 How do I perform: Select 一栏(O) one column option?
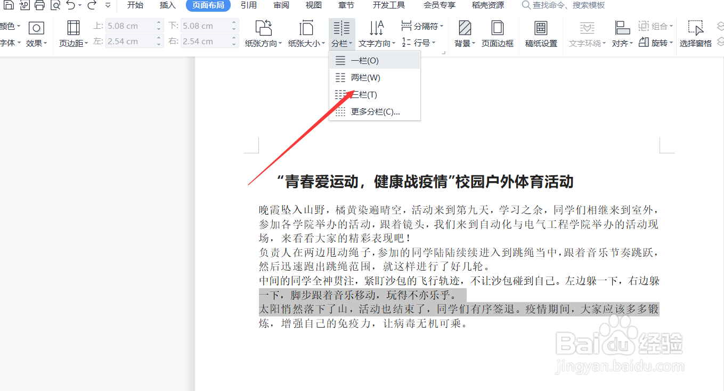point(375,61)
